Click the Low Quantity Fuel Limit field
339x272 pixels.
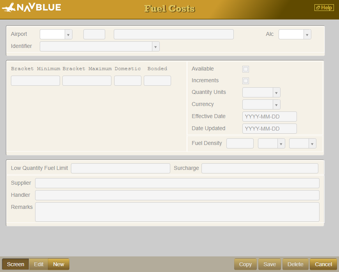121,168
